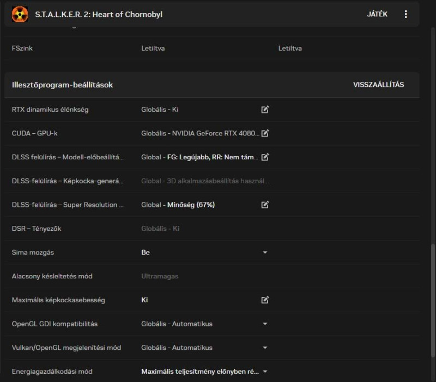Image resolution: width=436 pixels, height=382 pixels.
Task: Click the VISSZAÁLLÍTÁS reset button
Action: point(378,85)
